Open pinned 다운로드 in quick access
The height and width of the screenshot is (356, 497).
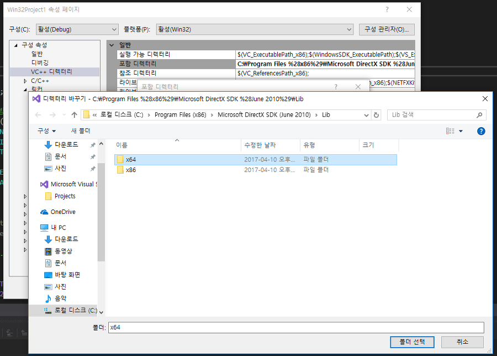click(x=66, y=145)
